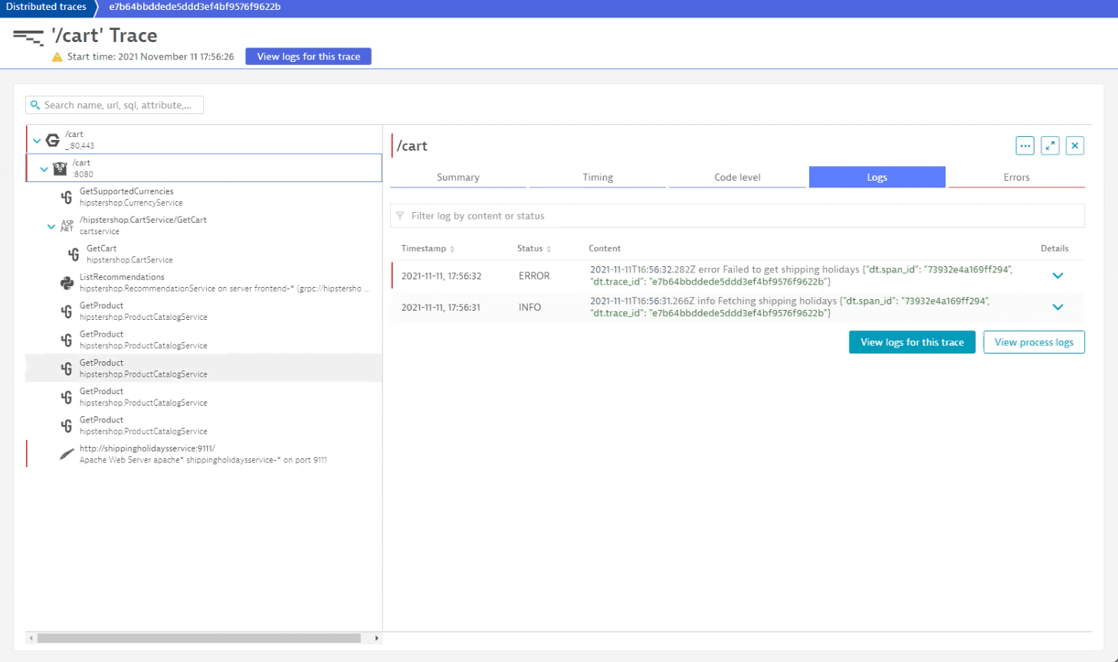Screen dimensions: 1118x662
Task: Go back to Distributed traces breadcrumb
Action: (46, 7)
